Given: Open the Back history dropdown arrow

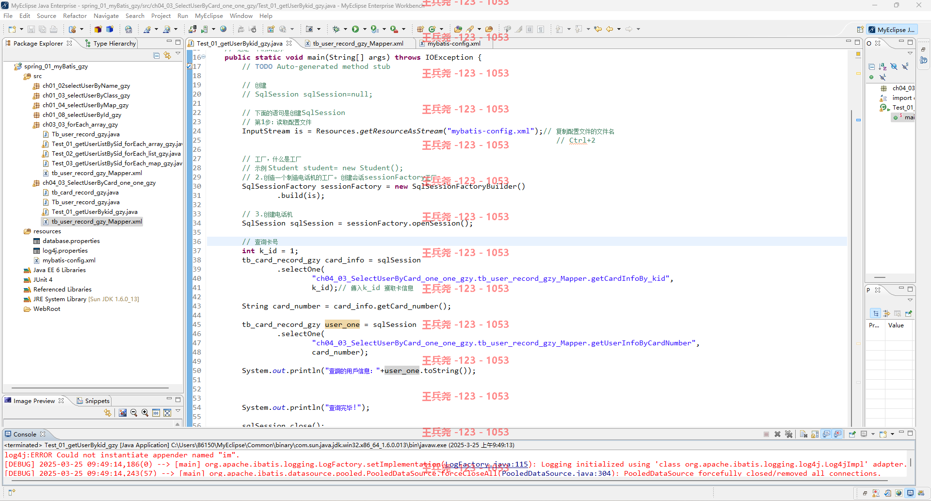Looking at the screenshot, I should coord(619,29).
